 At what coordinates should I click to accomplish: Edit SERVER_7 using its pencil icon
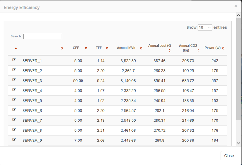click(x=14, y=119)
